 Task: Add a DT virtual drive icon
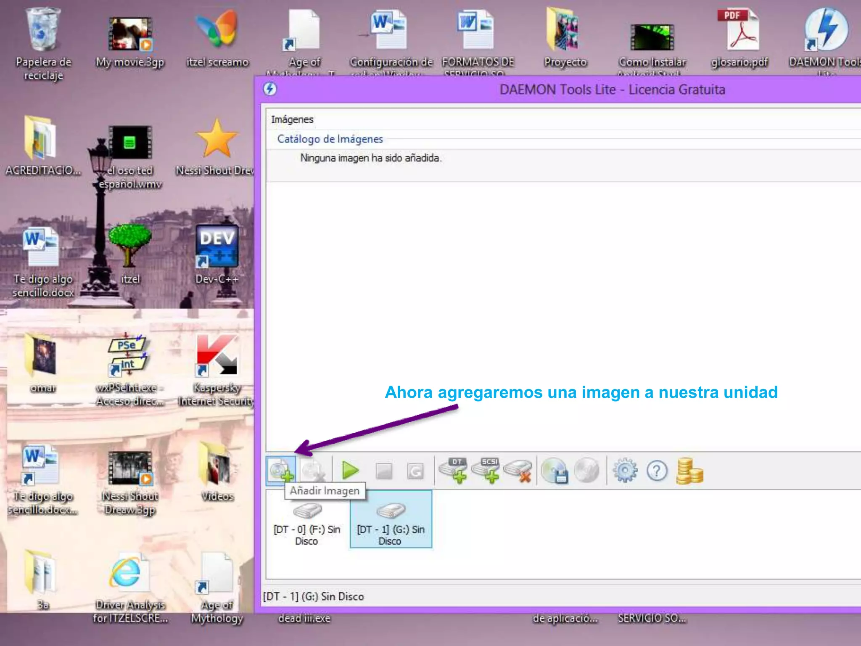tap(453, 470)
